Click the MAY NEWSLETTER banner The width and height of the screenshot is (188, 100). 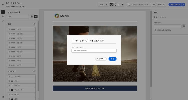95,89
